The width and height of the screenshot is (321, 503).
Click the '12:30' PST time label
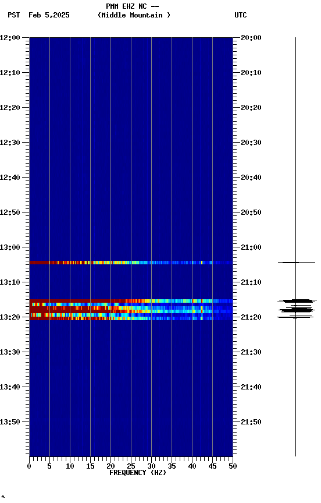10,143
